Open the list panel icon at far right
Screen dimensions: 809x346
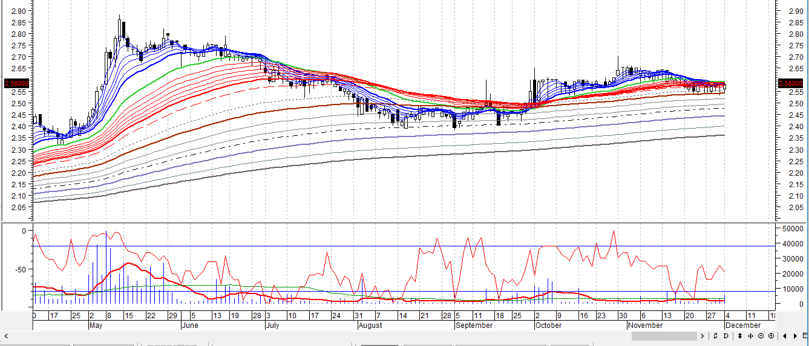point(805,336)
